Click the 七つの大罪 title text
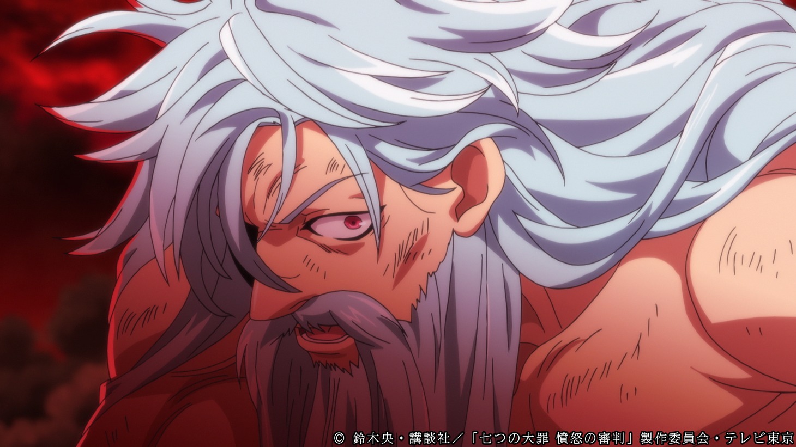The width and height of the screenshot is (796, 447). 514,437
